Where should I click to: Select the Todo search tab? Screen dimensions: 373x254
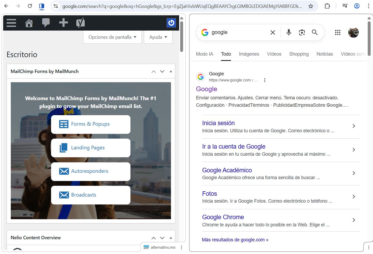[226, 54]
